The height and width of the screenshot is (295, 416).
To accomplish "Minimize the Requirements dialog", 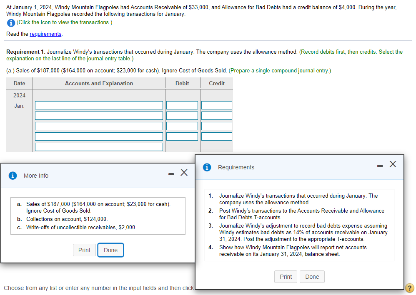I will 380,166.
